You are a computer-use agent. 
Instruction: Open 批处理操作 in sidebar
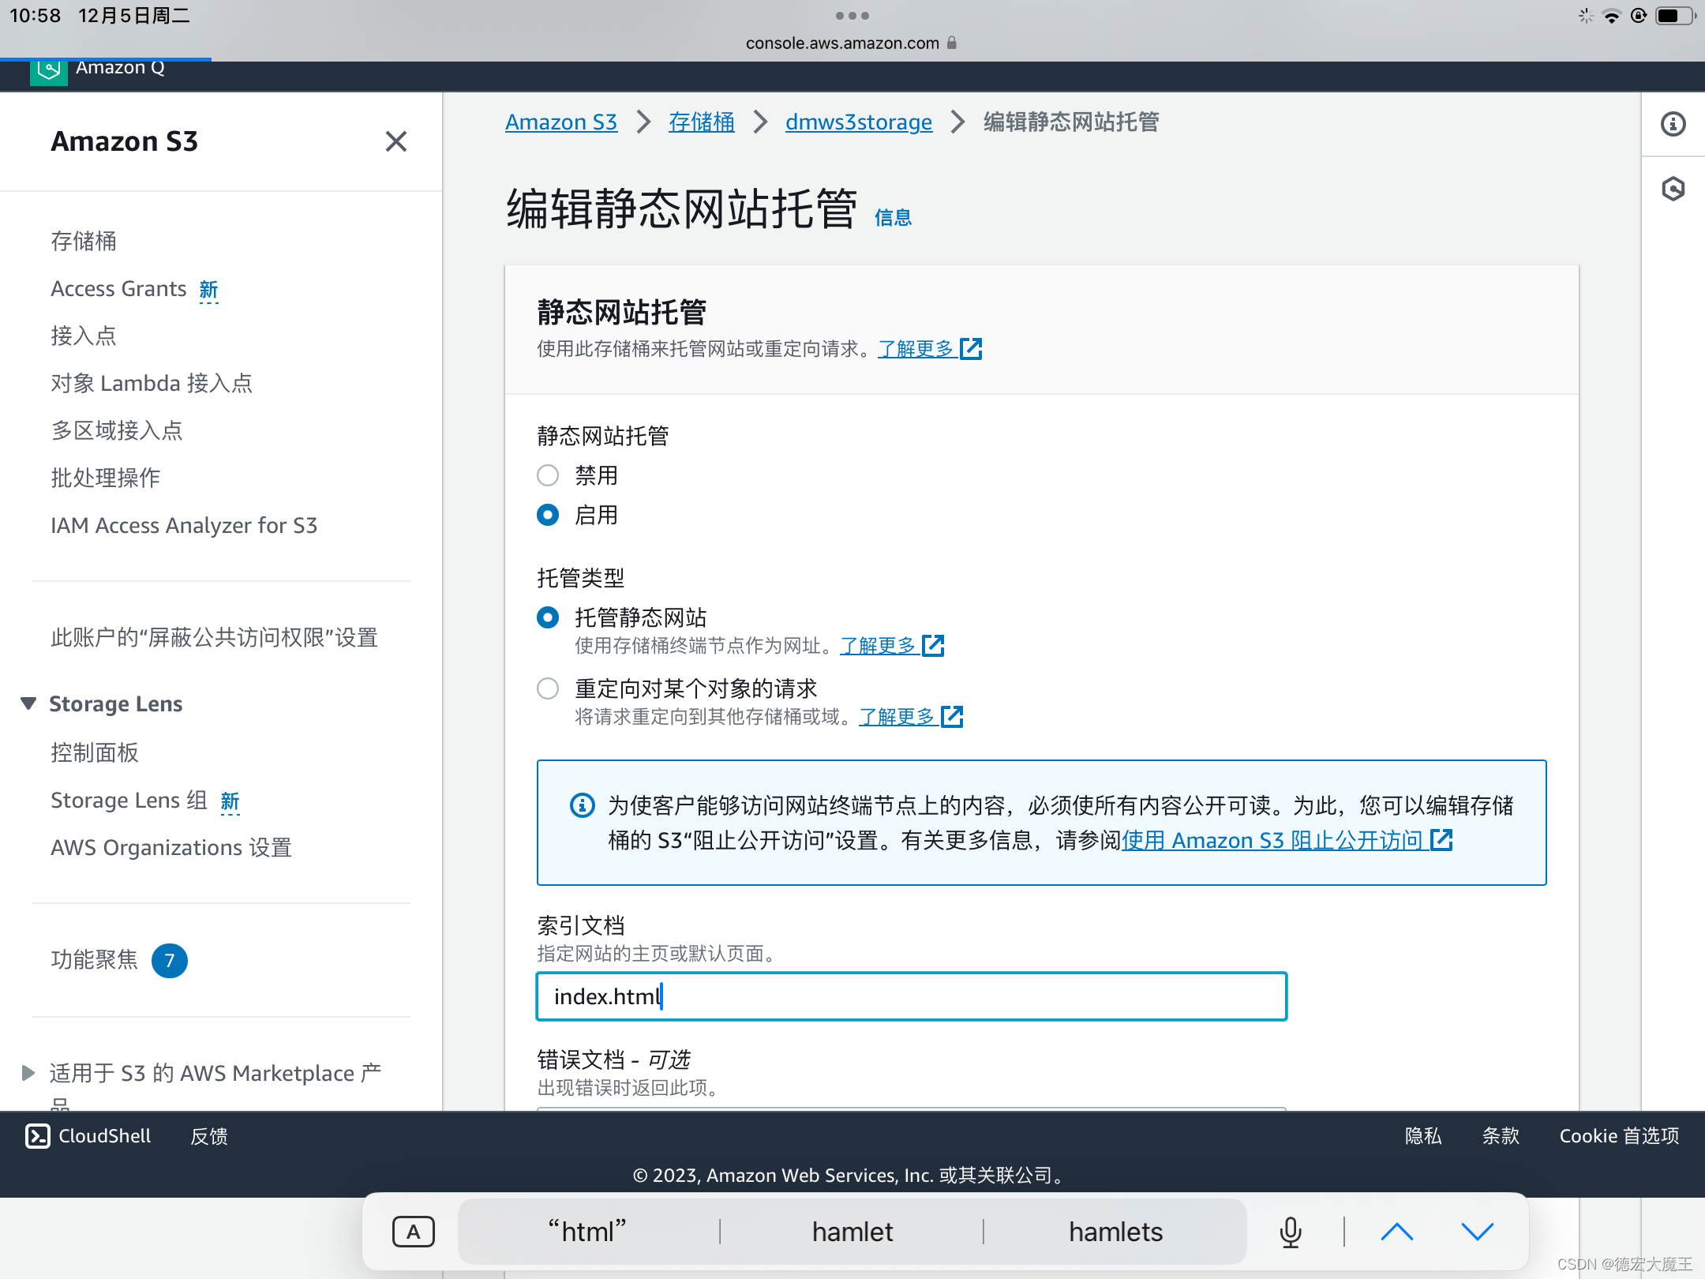coord(106,478)
